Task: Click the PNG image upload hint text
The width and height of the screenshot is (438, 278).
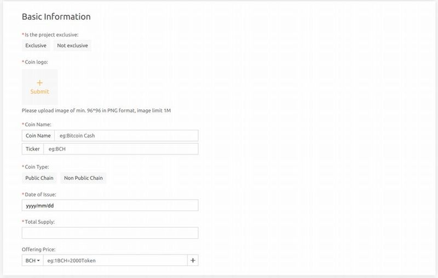Action: 96,111
